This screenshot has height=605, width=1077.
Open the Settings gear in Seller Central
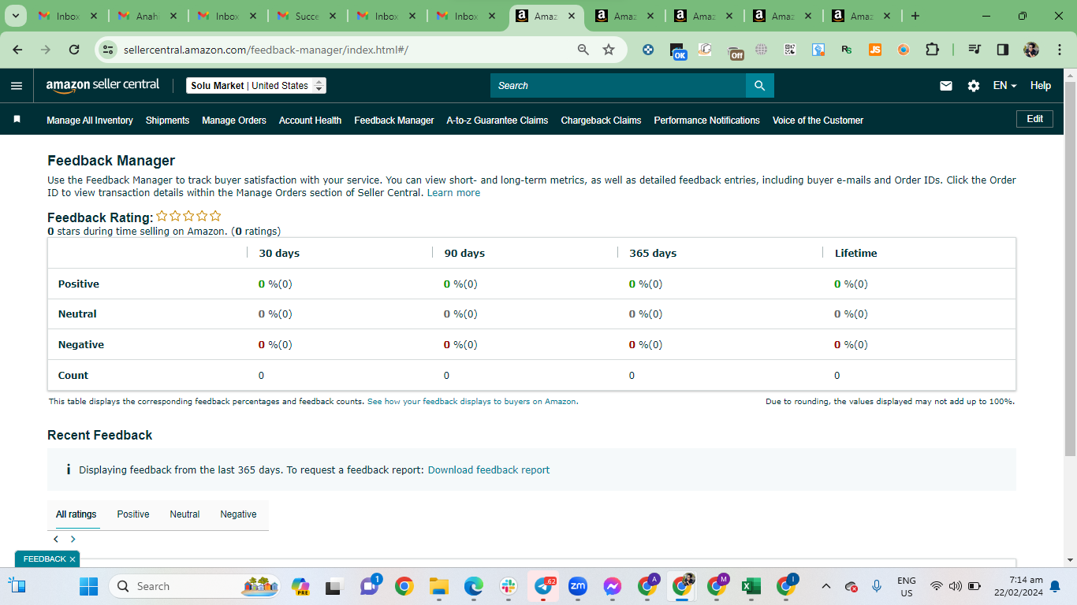[x=974, y=86]
